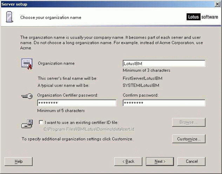The height and width of the screenshot is (174, 222).
Task: Proceed with the Next button
Action: [160, 161]
